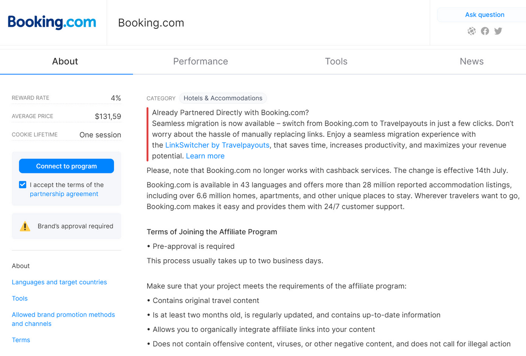Open the Facebook page icon
This screenshot has width=526, height=356.
pos(485,31)
